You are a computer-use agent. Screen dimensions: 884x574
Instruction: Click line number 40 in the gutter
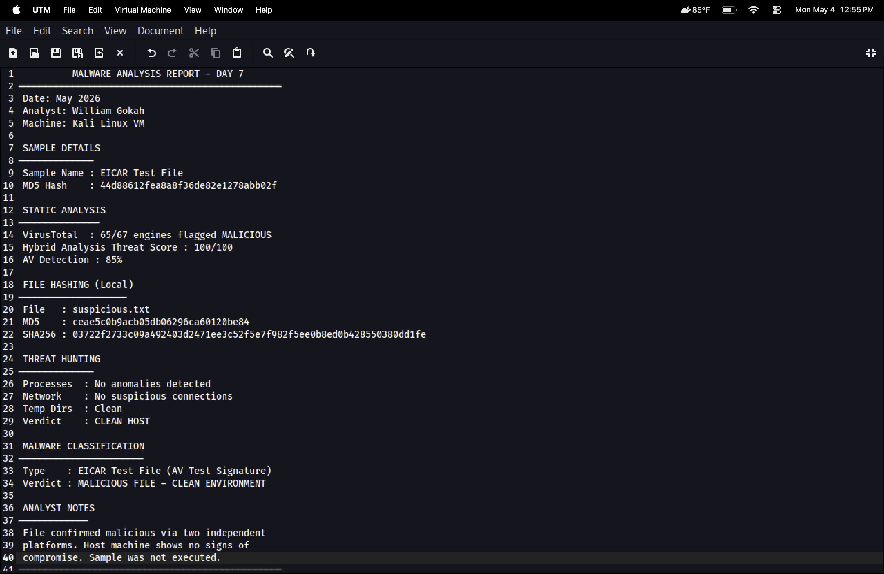pos(8,558)
